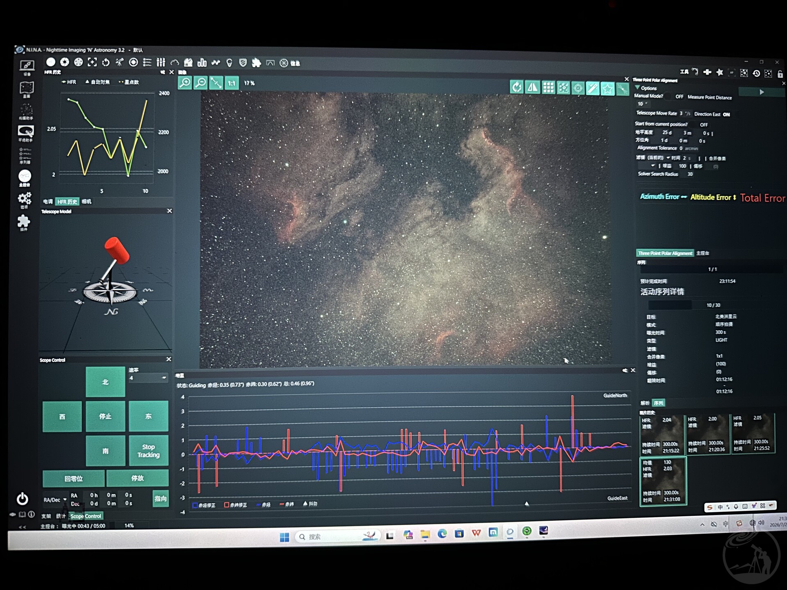Toggle the 1:1 image scale button
The image size is (787, 590).
point(232,83)
